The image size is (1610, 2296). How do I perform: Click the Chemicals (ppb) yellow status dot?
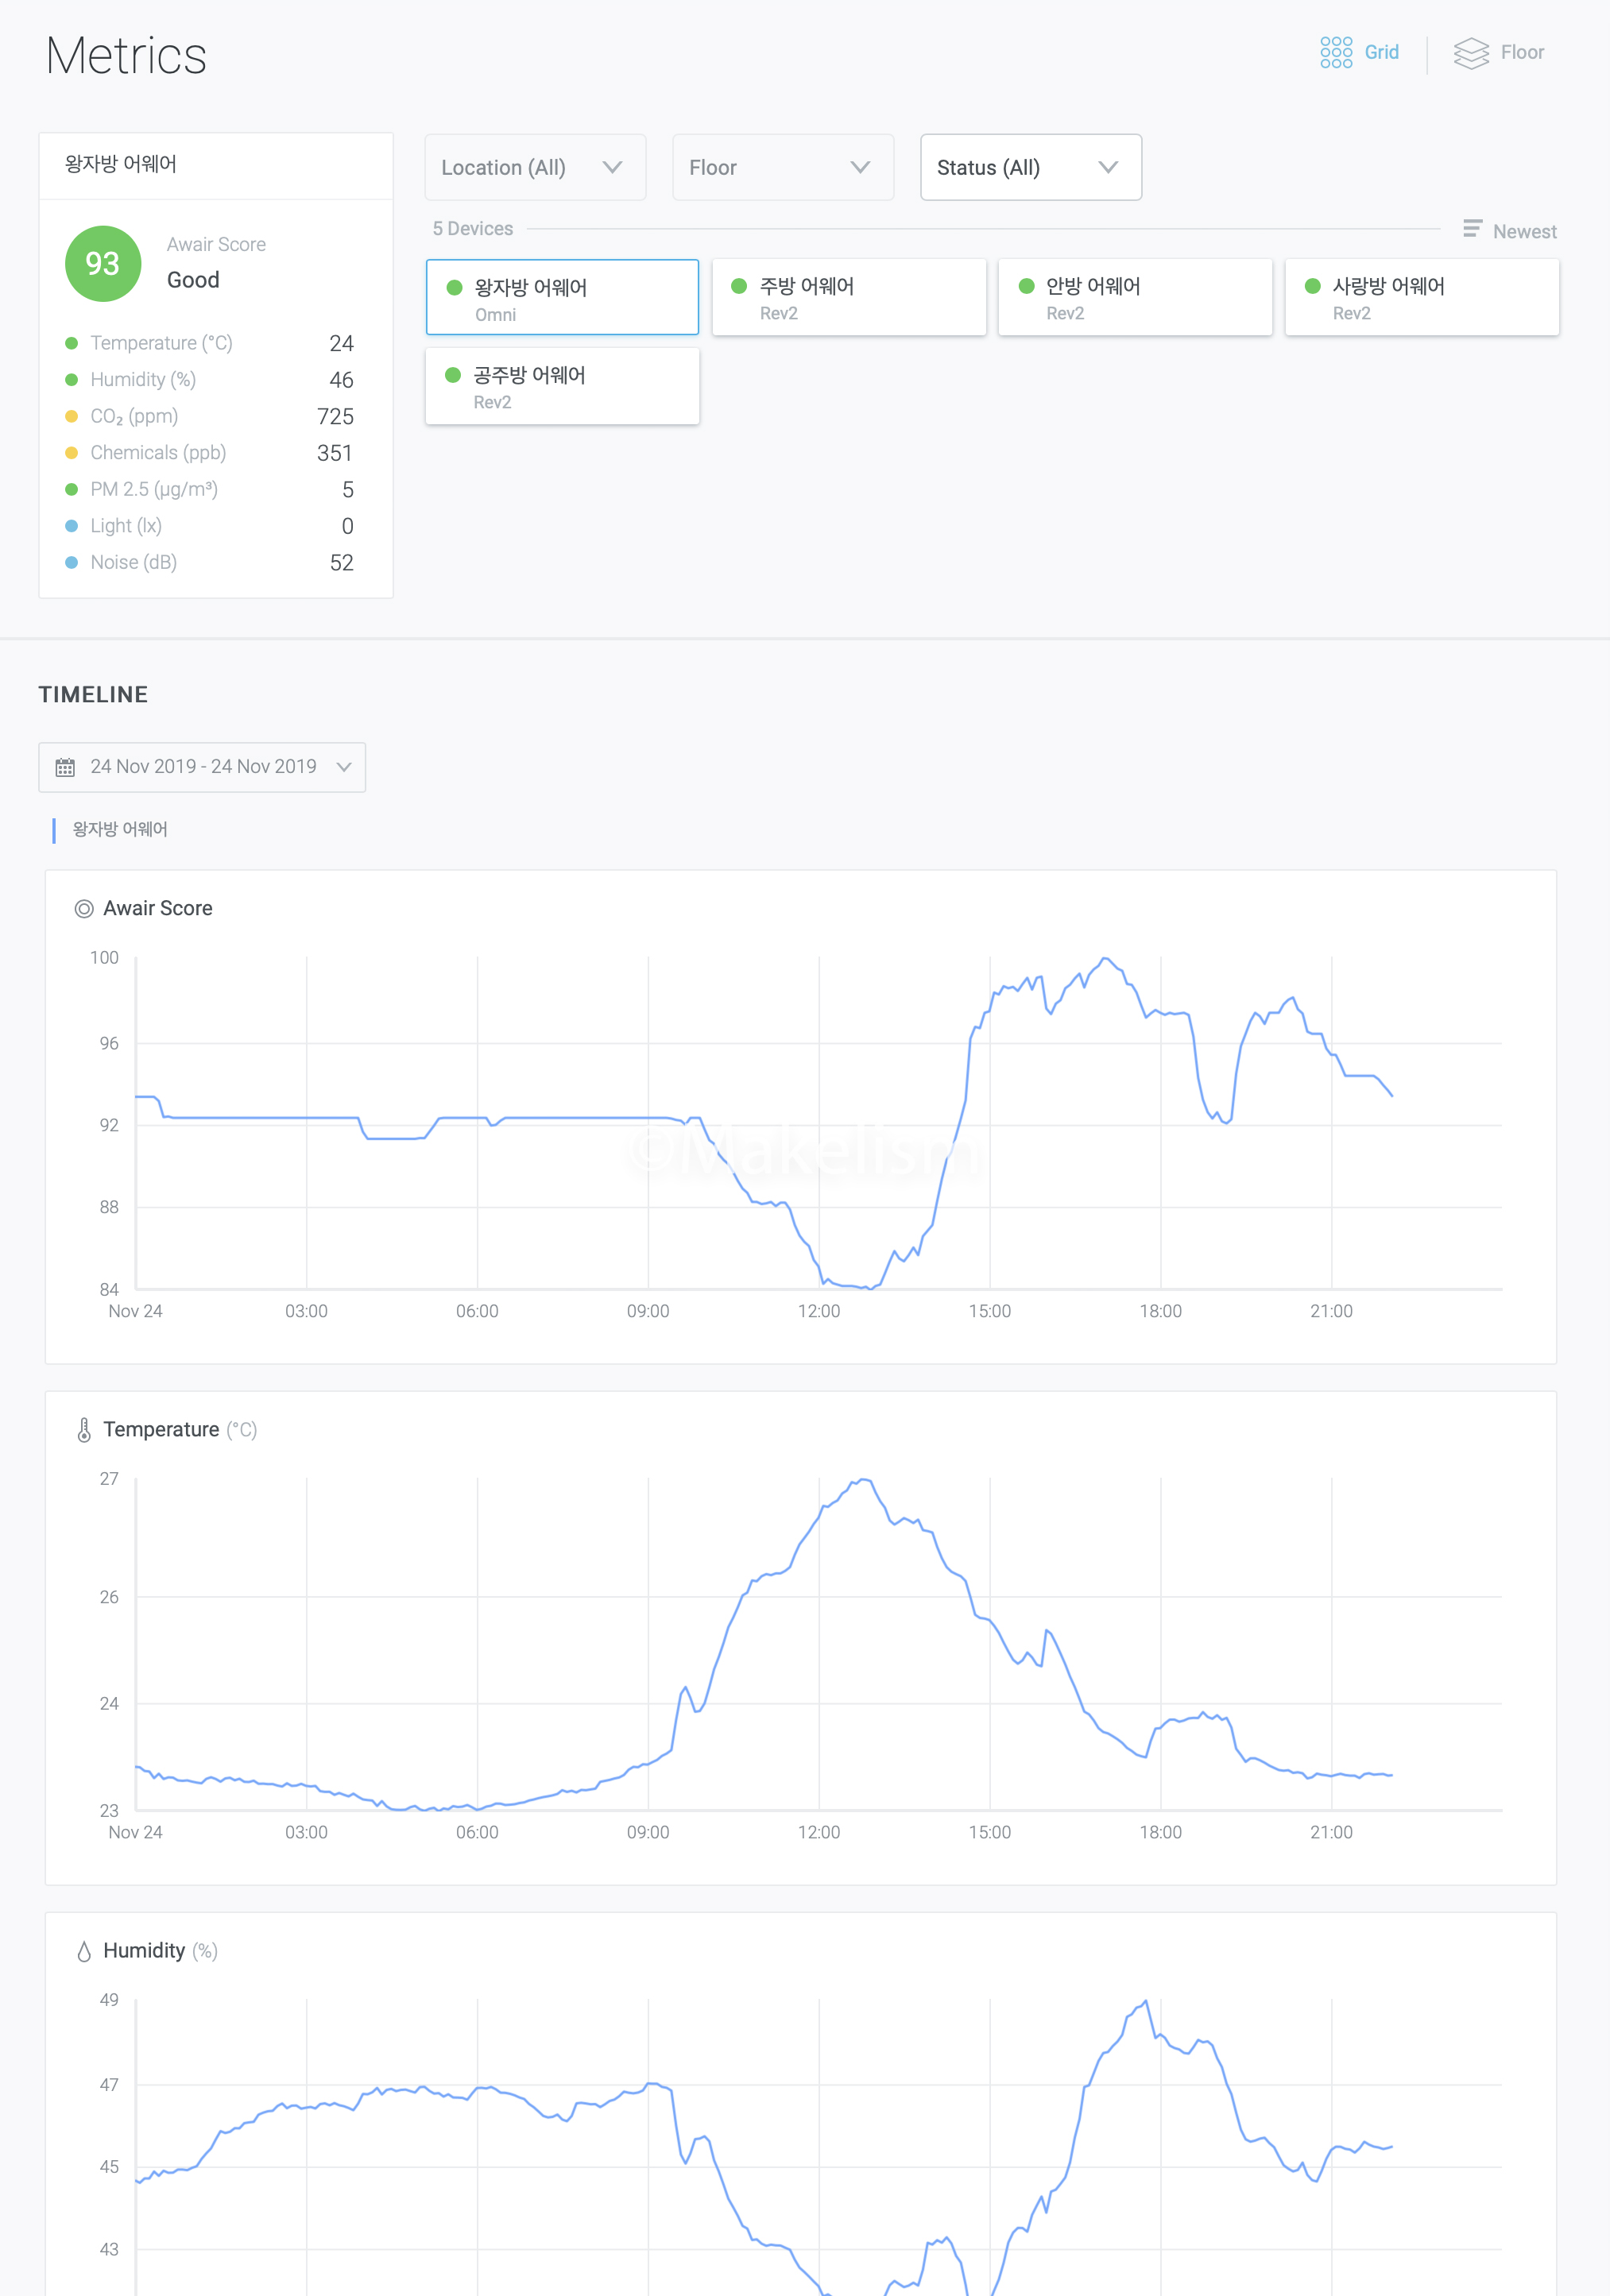[x=71, y=453]
